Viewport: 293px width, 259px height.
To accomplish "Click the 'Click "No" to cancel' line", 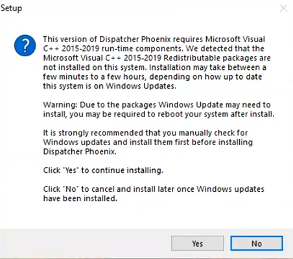I will point(154,189).
